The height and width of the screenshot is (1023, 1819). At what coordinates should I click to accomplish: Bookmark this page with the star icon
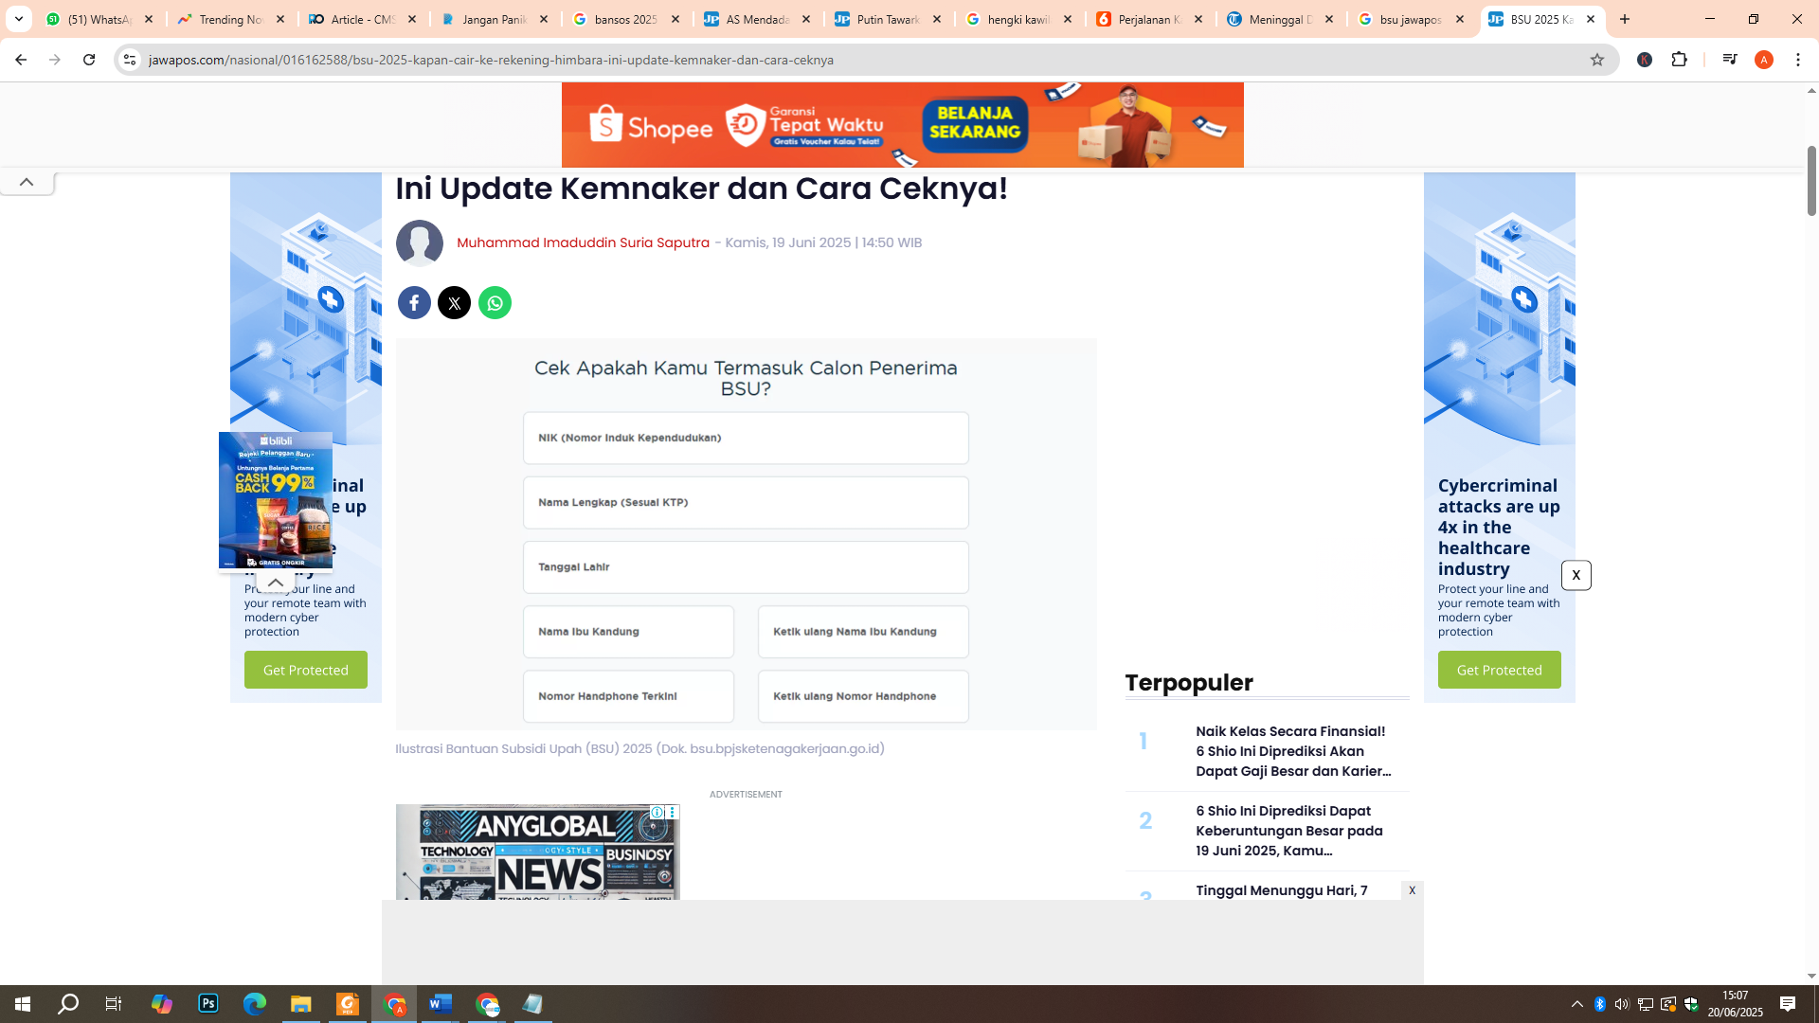[x=1598, y=59]
